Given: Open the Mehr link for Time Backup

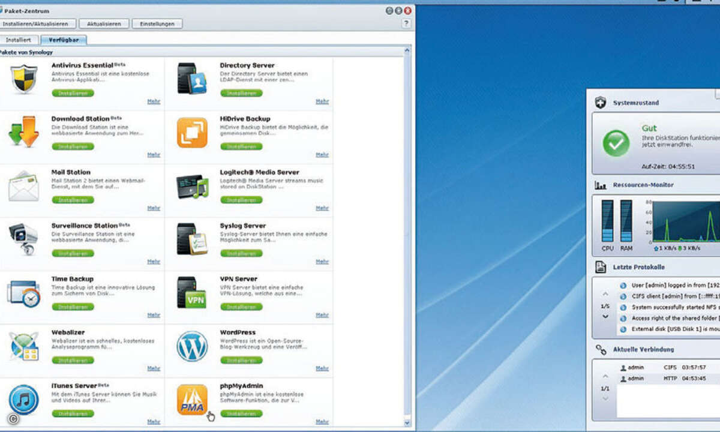Looking at the screenshot, I should [x=154, y=315].
